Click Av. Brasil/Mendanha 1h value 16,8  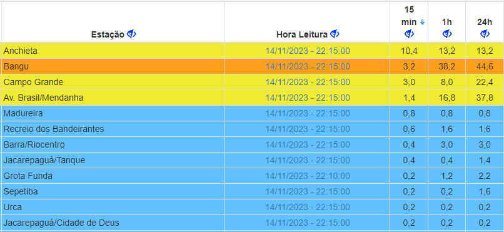pyautogui.click(x=447, y=98)
